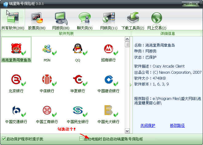The height and width of the screenshot is (145, 203).
Task: Click the 状态：已保护 text
Action: [145, 57]
